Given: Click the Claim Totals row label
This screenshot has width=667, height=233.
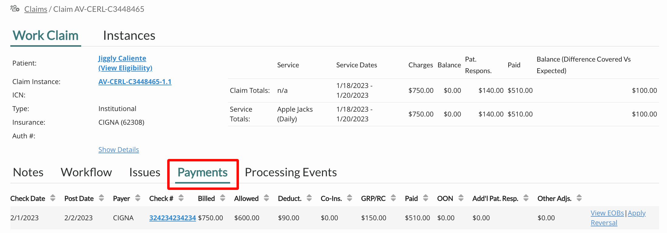Looking at the screenshot, I should pos(250,90).
